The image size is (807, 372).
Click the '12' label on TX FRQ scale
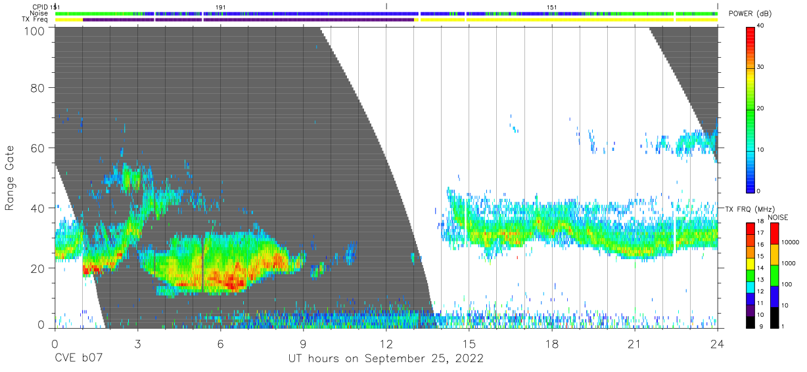tap(761, 291)
